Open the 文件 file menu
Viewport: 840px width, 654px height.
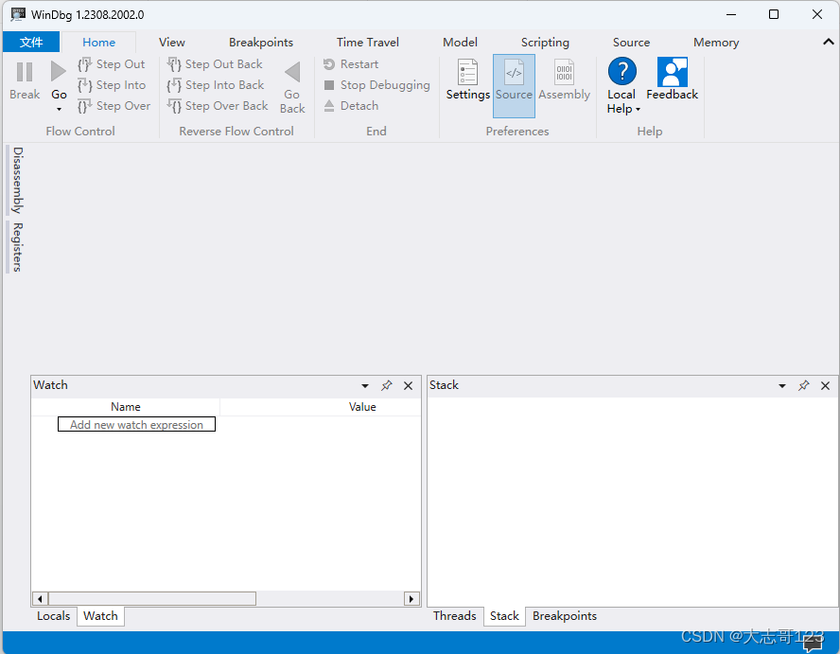click(x=31, y=43)
